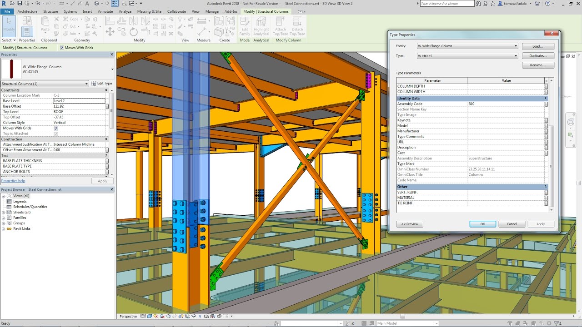Click Edit Family in the Mode panel
This screenshot has height=327, width=582.
coord(245,26)
